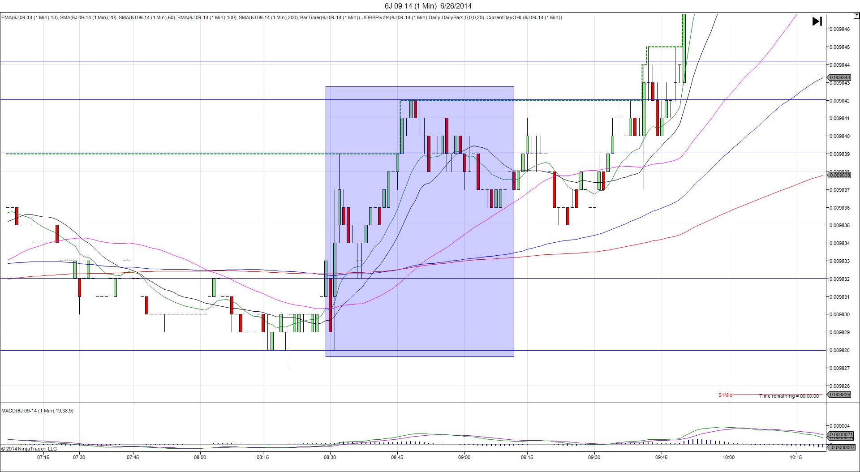Click the MACD(6J 09-14 (1 Min),19,38,9) label
The height and width of the screenshot is (472, 860).
point(37,411)
